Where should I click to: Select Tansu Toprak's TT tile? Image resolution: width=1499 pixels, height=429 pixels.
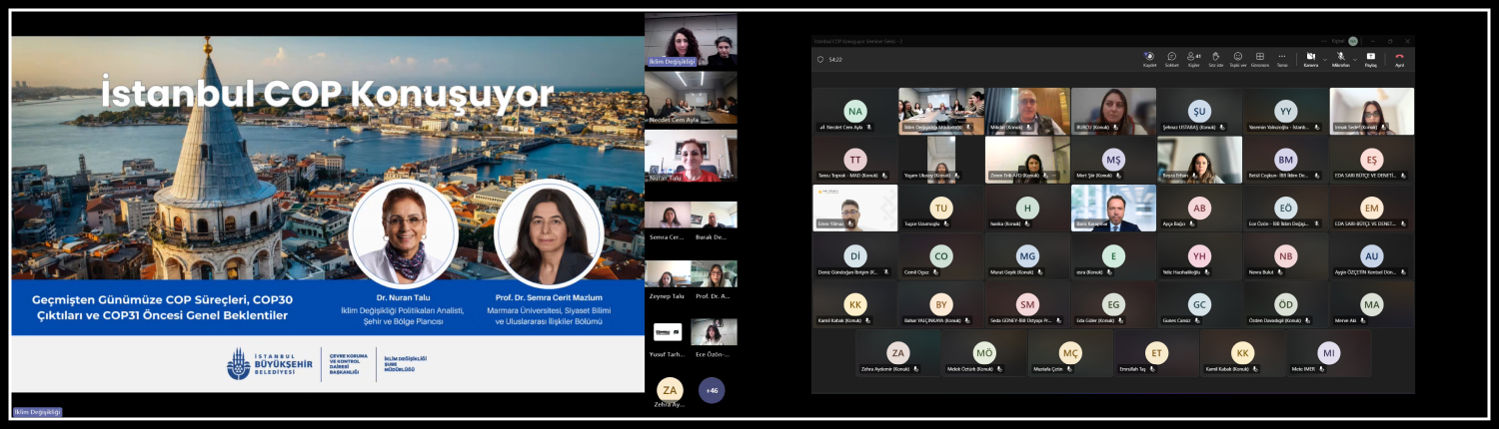[854, 160]
